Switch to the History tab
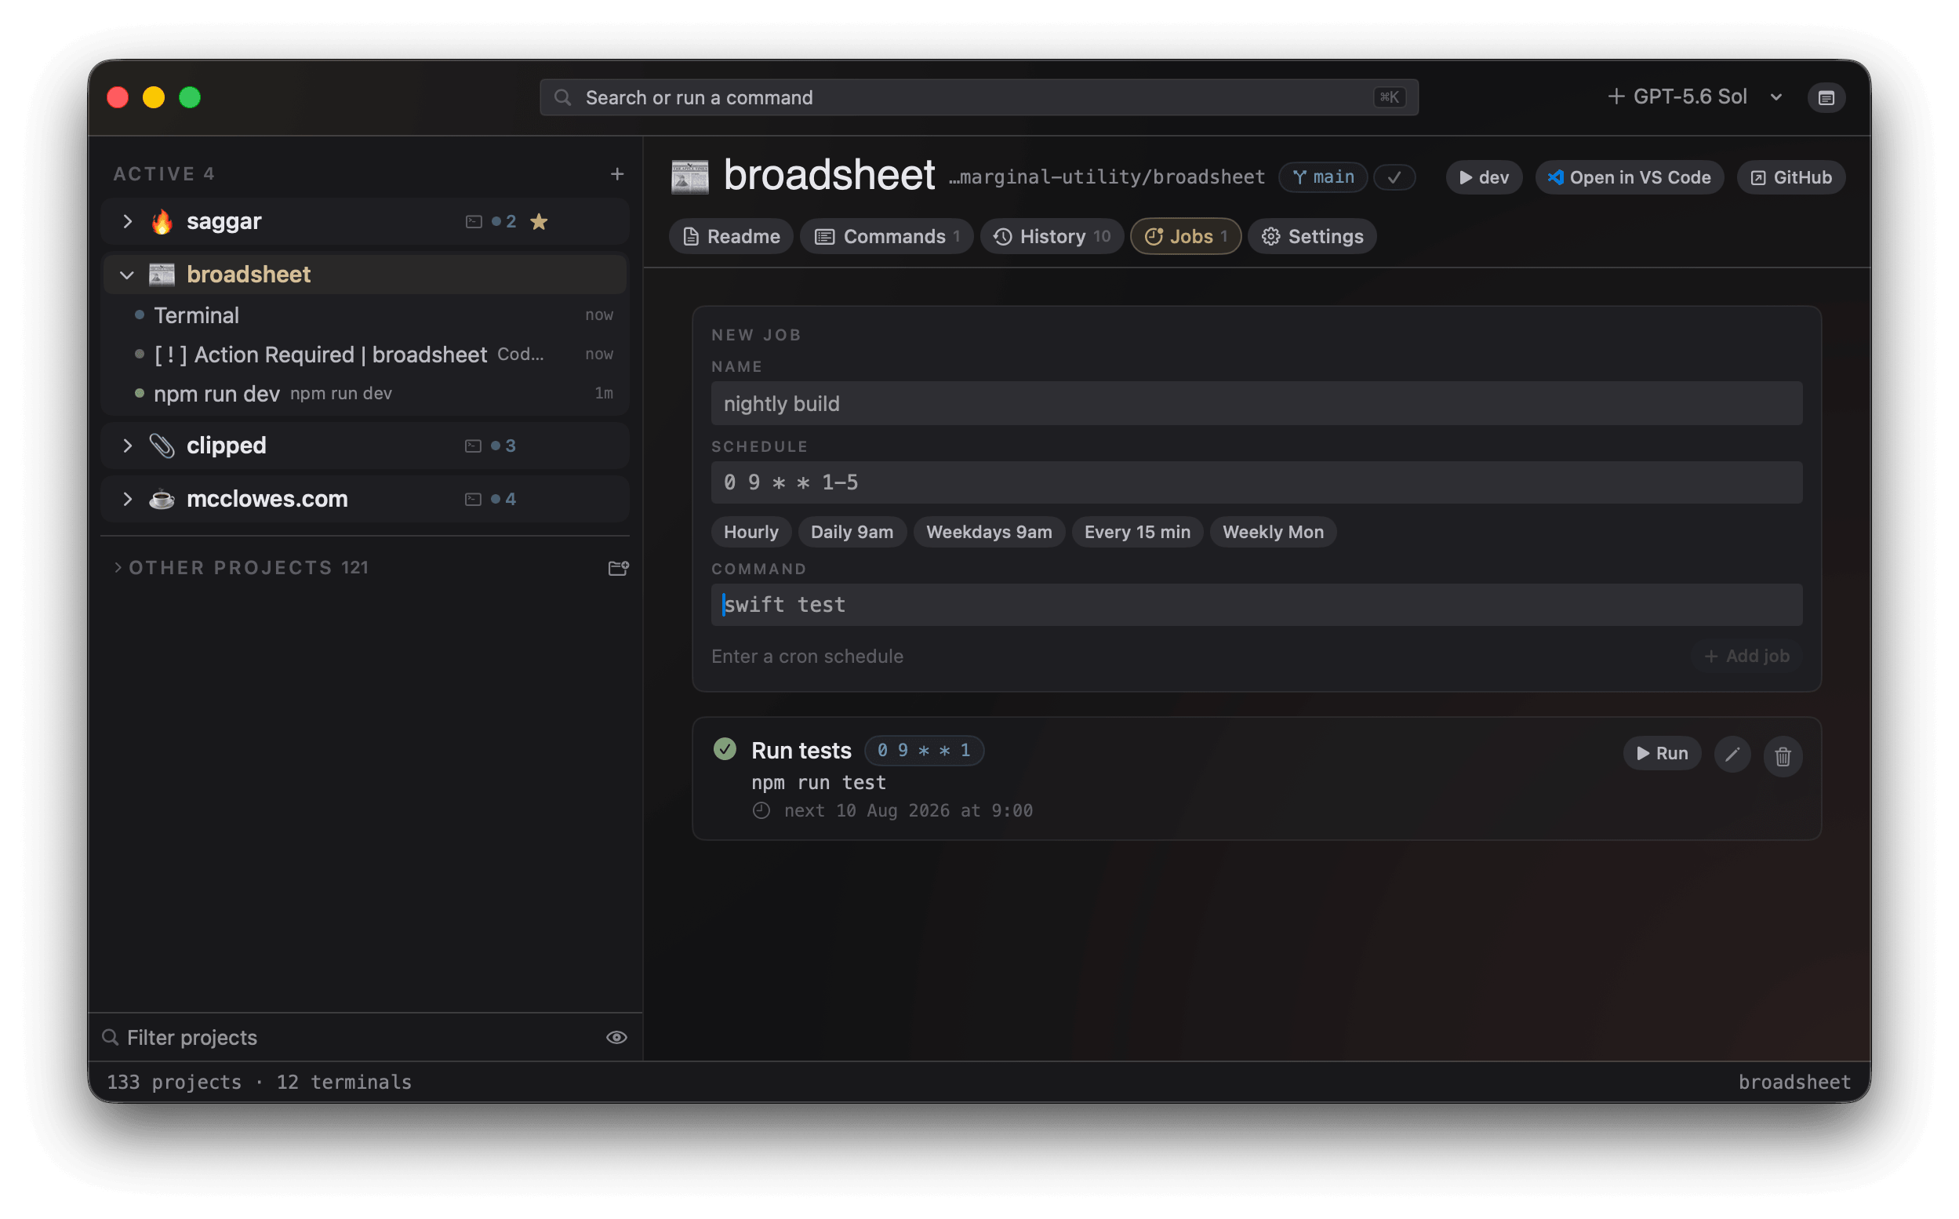The height and width of the screenshot is (1219, 1959). pyautogui.click(x=1052, y=236)
